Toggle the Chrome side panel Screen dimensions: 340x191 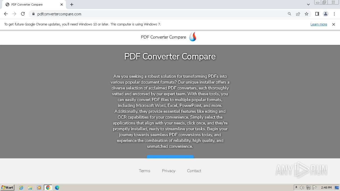click(317, 14)
